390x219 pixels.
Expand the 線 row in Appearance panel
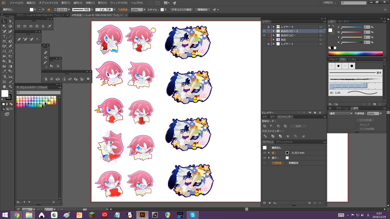pos(269,153)
